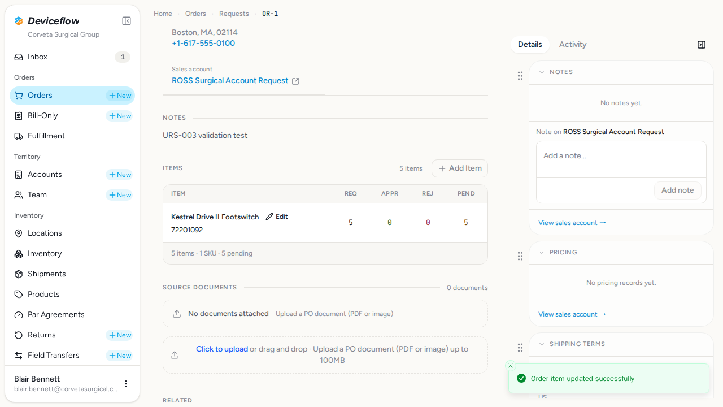Switch to Details tab
Image resolution: width=723 pixels, height=407 pixels.
click(x=530, y=45)
